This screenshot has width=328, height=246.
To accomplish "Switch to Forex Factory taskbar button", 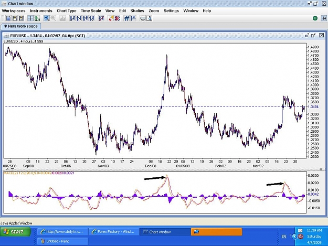I will coord(114,232).
